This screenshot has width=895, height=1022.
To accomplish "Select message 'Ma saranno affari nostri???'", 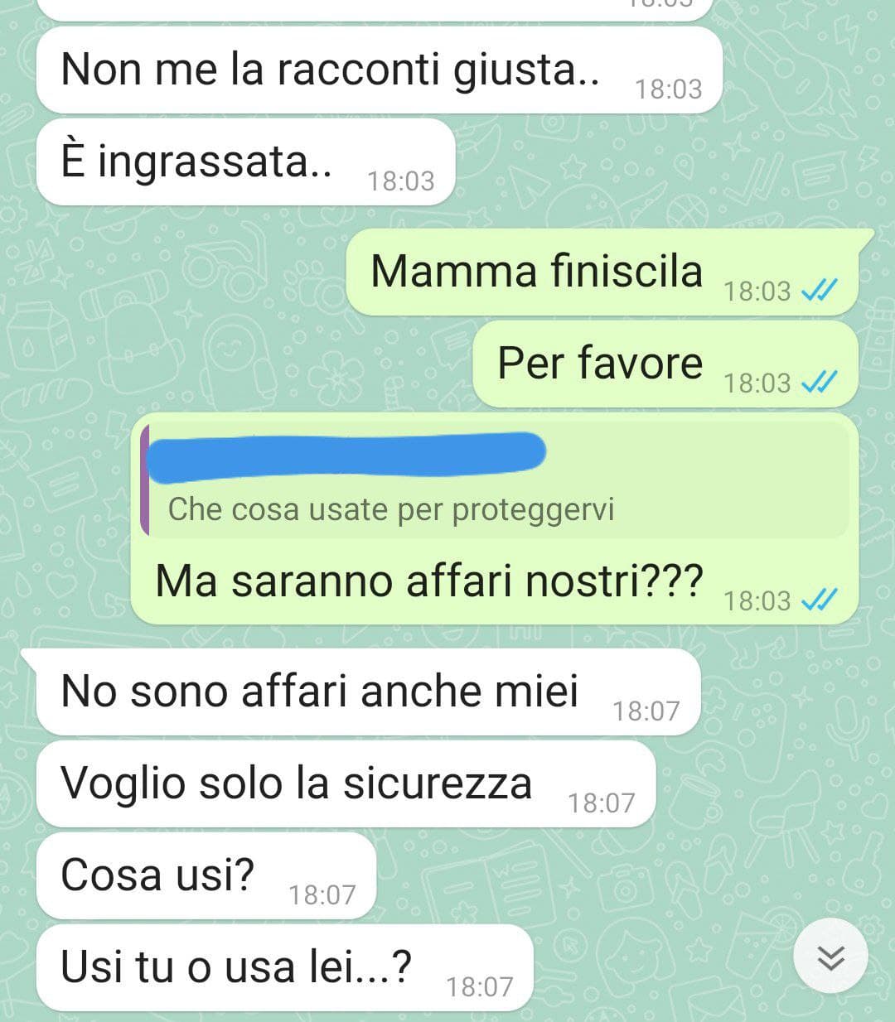I will click(495, 518).
